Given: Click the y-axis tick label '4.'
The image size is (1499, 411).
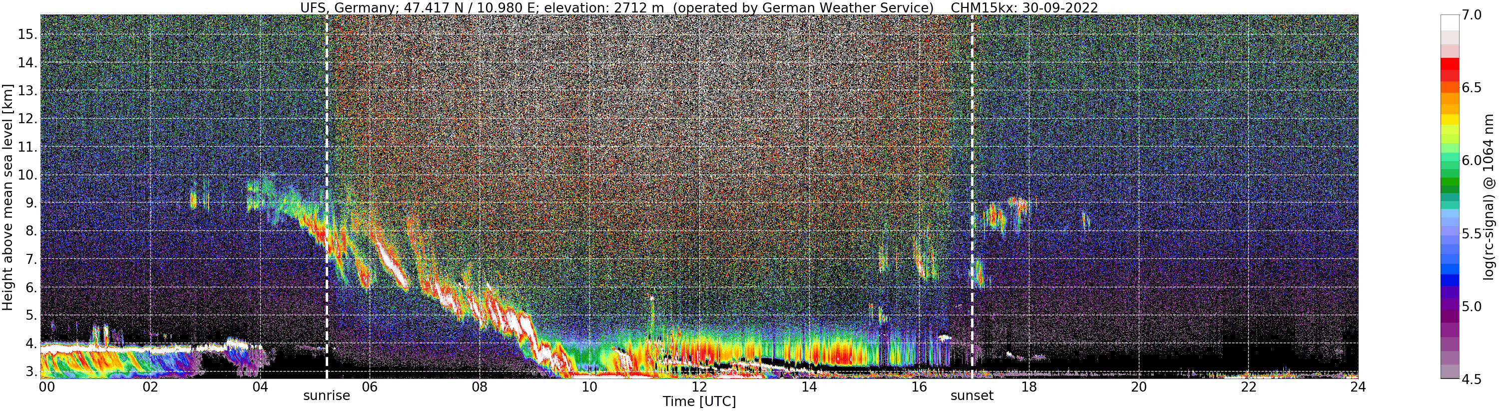Looking at the screenshot, I should pyautogui.click(x=31, y=344).
